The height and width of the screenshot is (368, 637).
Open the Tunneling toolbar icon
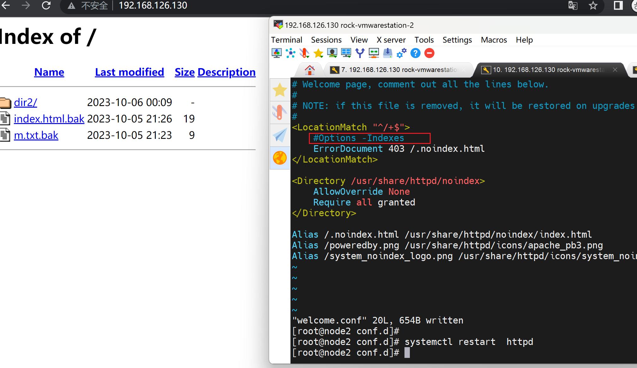point(374,53)
